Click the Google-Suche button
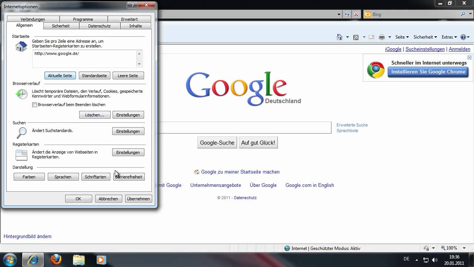This screenshot has height=267, width=474. click(x=217, y=143)
